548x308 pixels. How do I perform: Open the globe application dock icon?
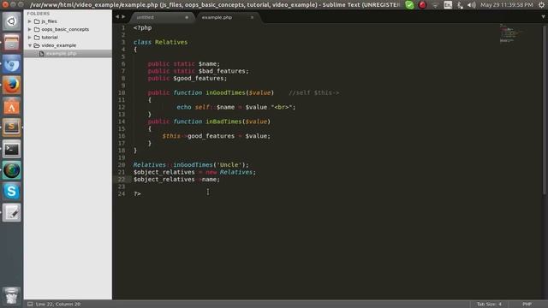(11, 170)
